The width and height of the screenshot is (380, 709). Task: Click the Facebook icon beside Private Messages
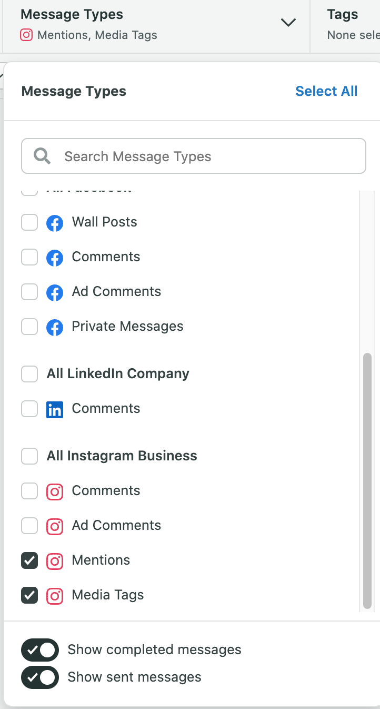55,327
